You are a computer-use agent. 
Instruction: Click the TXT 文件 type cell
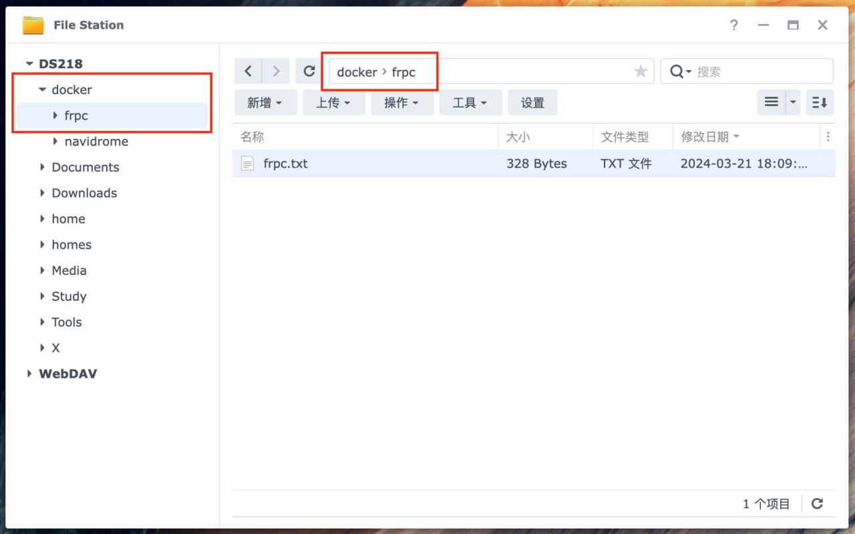pos(626,164)
